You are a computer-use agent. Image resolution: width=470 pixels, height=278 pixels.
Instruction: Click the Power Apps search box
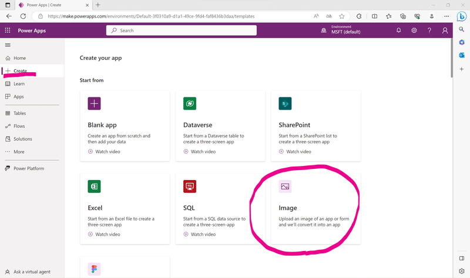[x=182, y=30]
